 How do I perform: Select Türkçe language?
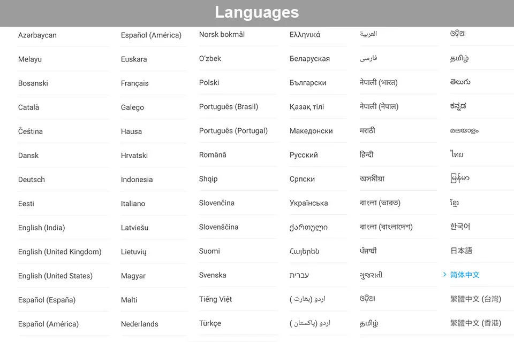coord(210,323)
